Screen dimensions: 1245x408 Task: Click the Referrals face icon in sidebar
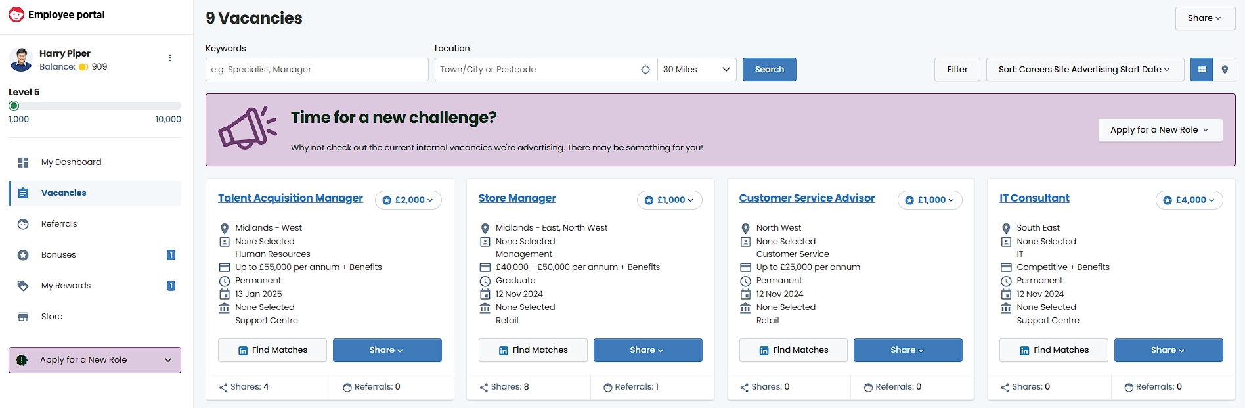pyautogui.click(x=23, y=224)
